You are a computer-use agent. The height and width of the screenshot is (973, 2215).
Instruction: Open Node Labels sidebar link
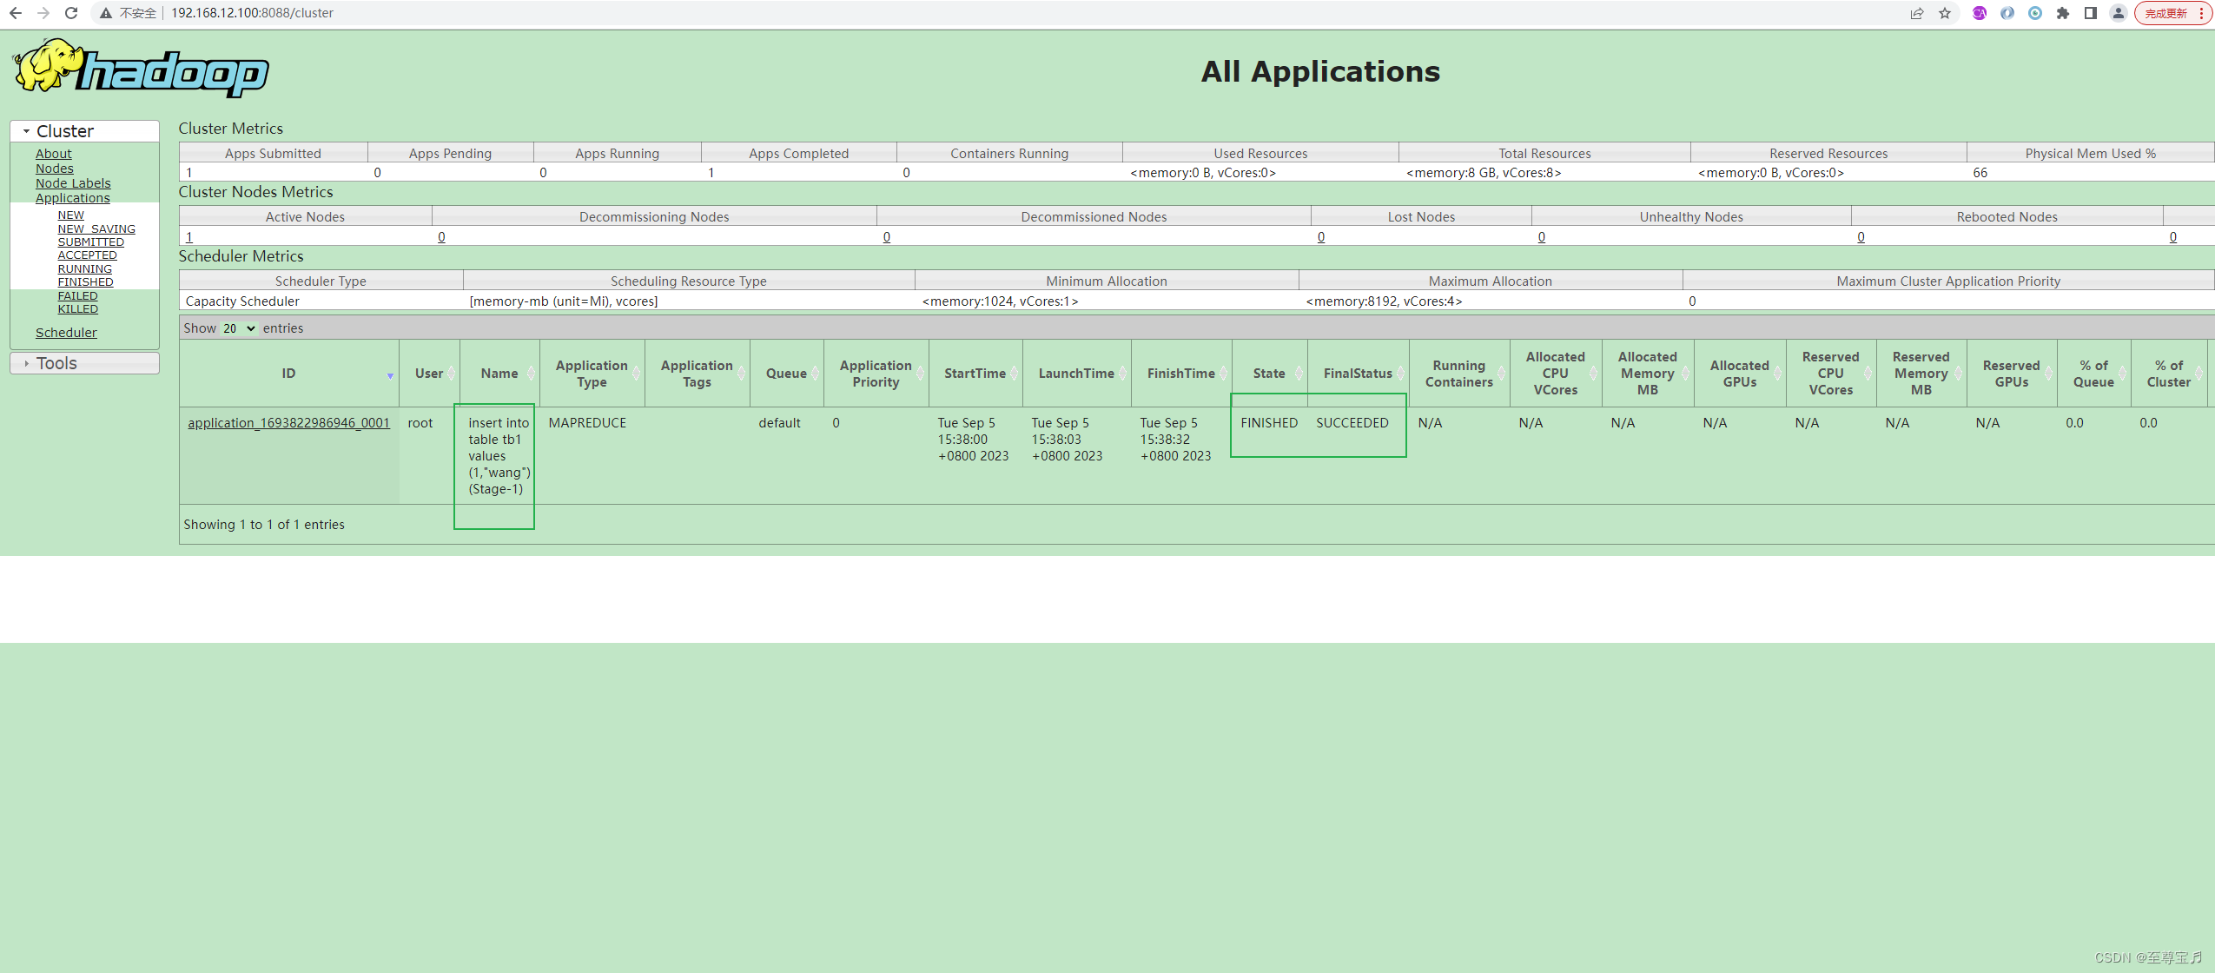pos(73,183)
